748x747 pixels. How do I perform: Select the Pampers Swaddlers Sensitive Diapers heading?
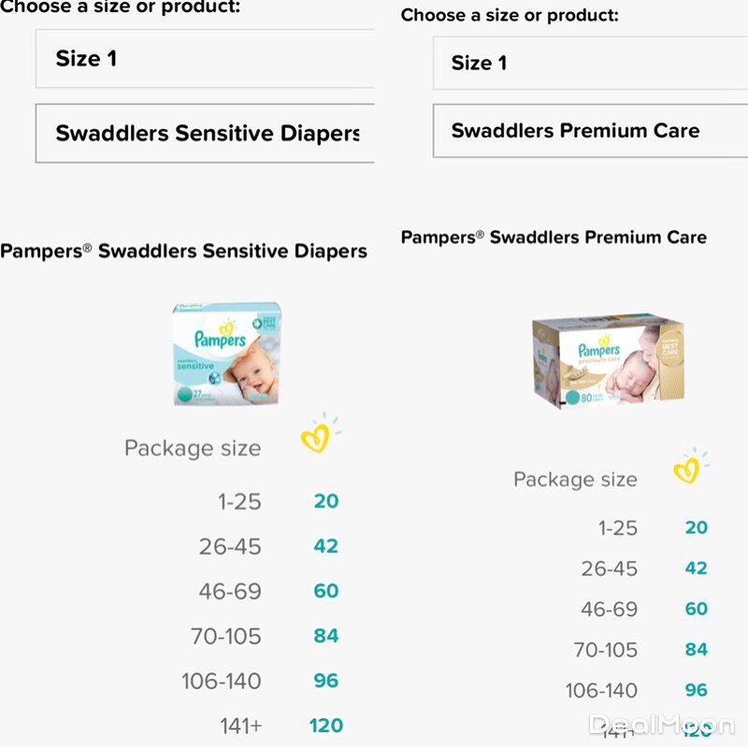(x=184, y=251)
